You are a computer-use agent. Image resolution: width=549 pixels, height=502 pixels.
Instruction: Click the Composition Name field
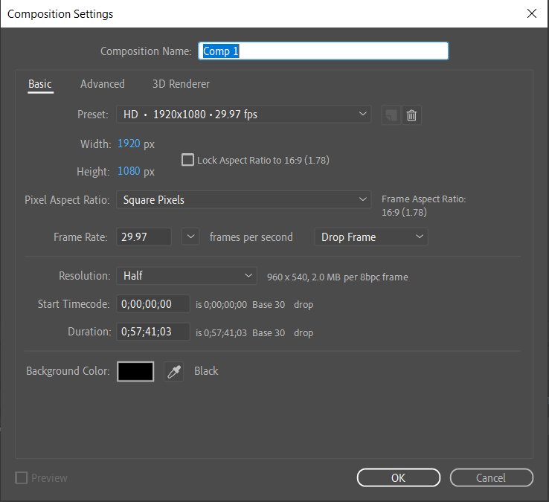coord(323,51)
